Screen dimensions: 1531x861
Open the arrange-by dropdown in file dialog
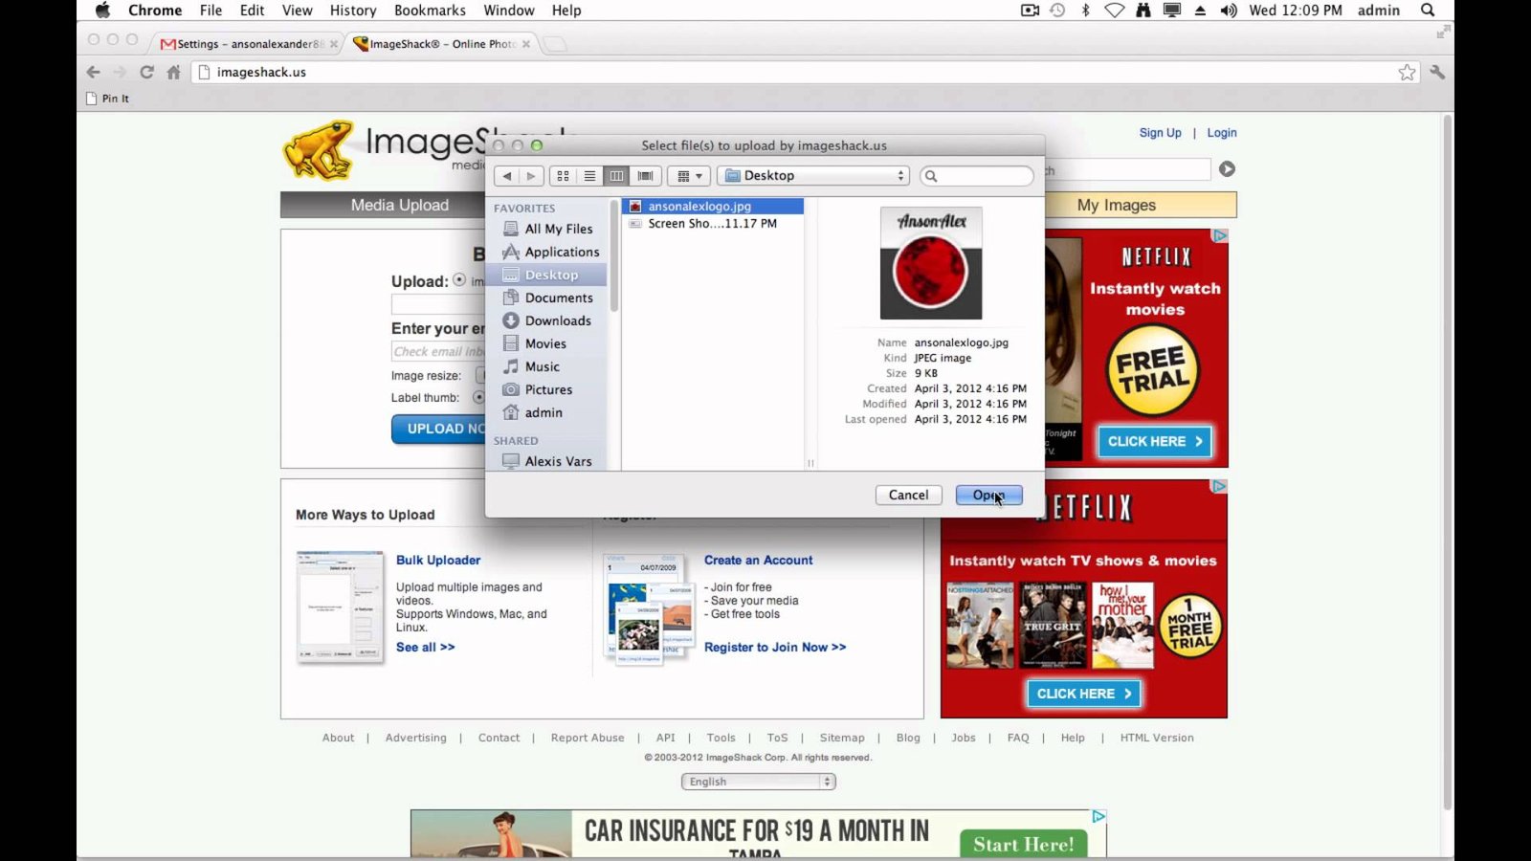[x=689, y=176]
